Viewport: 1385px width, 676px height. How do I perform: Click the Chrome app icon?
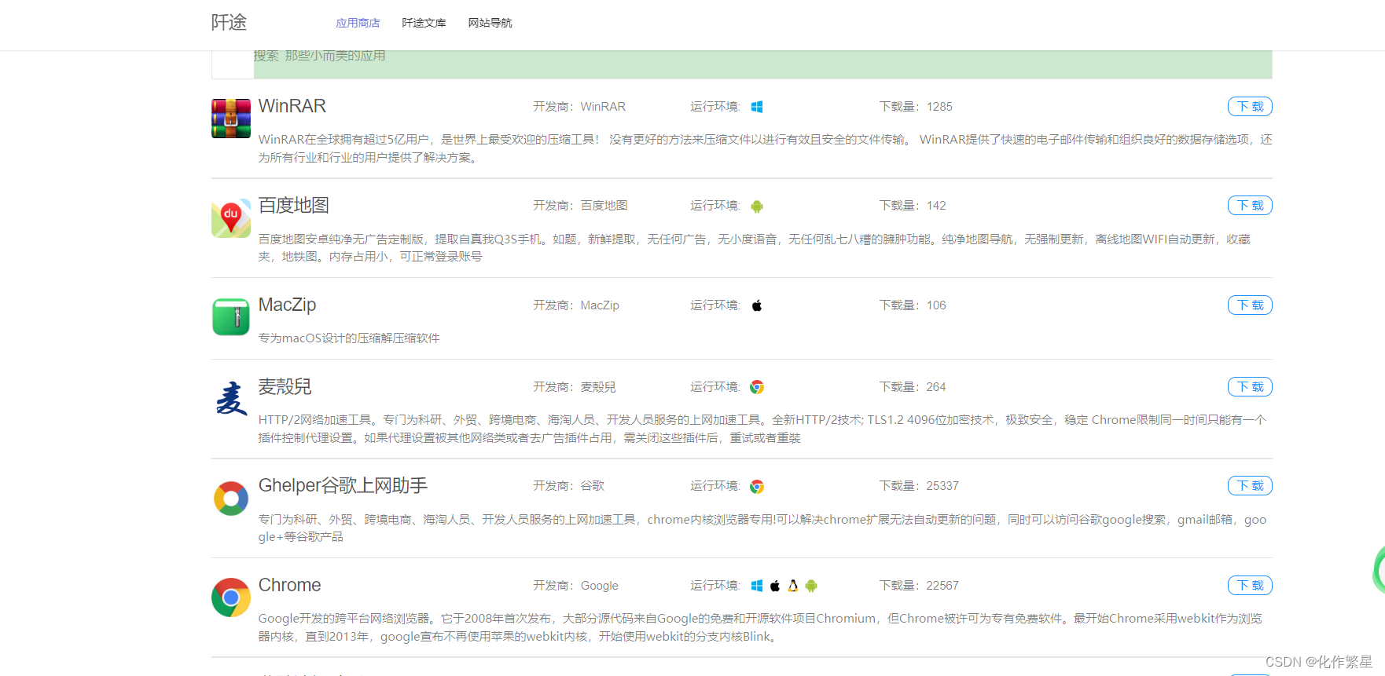[x=231, y=597]
